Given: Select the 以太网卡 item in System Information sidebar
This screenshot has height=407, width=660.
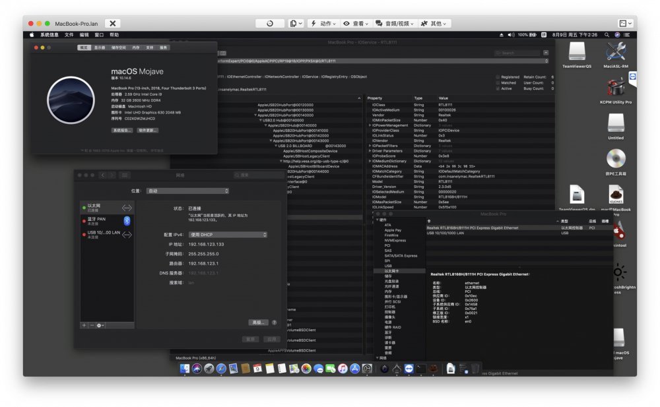Looking at the screenshot, I should click(x=399, y=271).
